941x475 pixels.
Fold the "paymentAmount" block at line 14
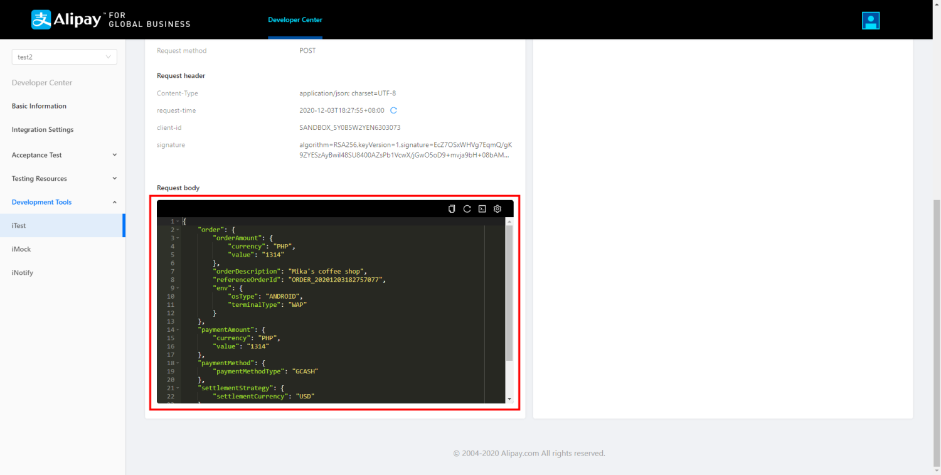pos(178,329)
